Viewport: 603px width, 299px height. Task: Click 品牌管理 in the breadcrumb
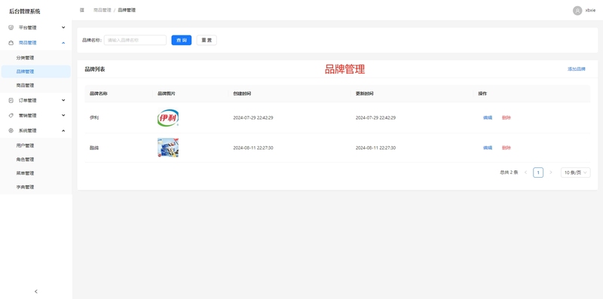click(x=127, y=10)
